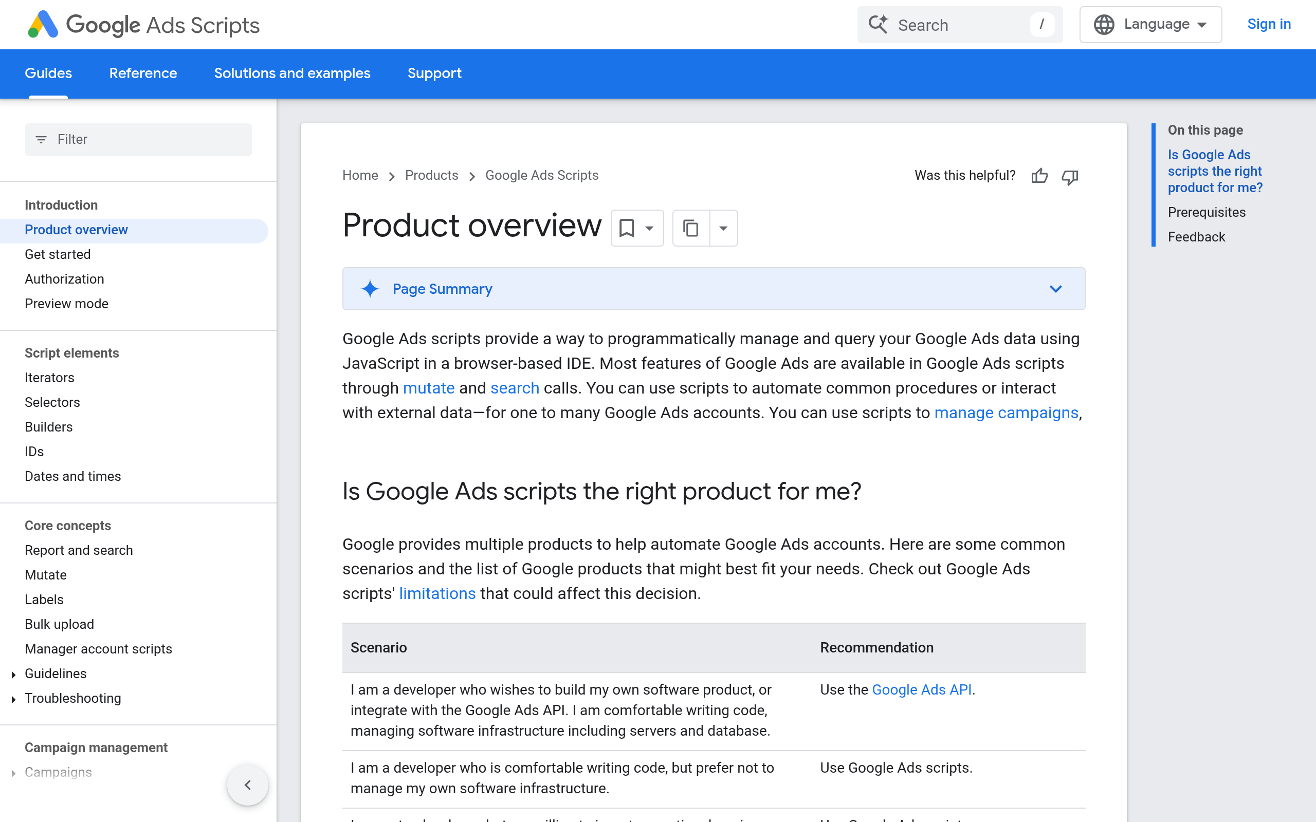Open Iterators in sidebar
This screenshot has height=822, width=1316.
(x=49, y=378)
